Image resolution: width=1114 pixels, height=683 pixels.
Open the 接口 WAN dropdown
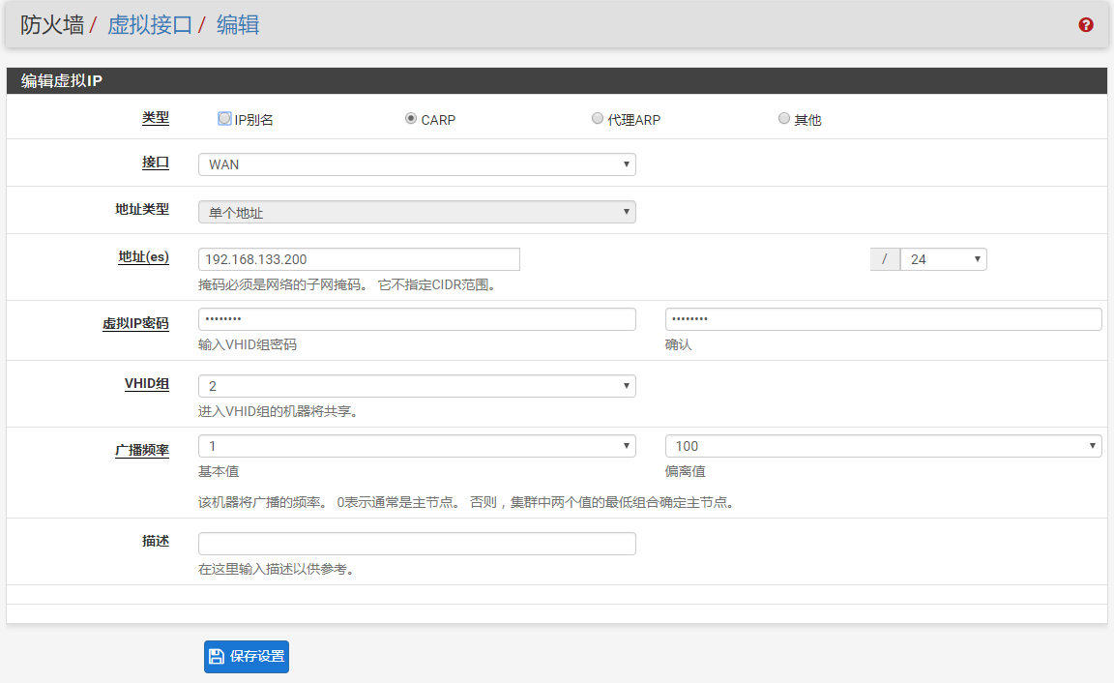click(x=417, y=164)
